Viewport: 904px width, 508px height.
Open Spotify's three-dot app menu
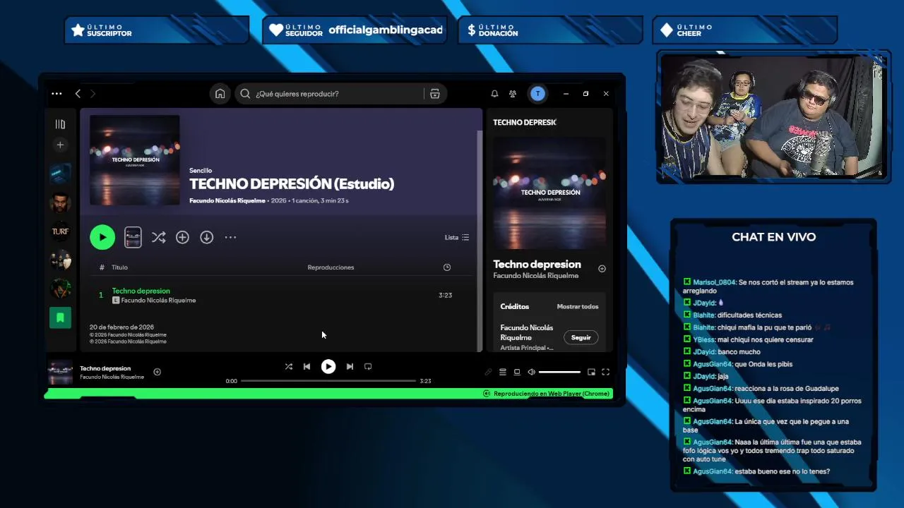click(x=56, y=94)
